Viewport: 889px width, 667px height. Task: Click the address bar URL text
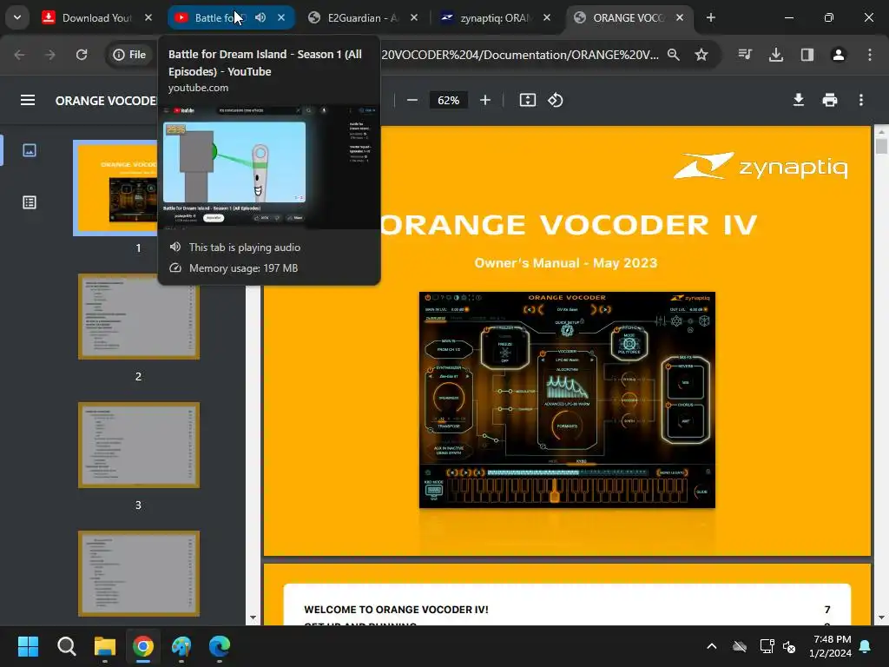pos(520,55)
